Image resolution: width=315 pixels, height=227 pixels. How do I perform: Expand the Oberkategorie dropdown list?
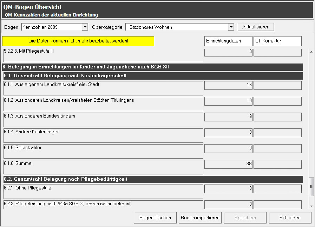coord(231,27)
